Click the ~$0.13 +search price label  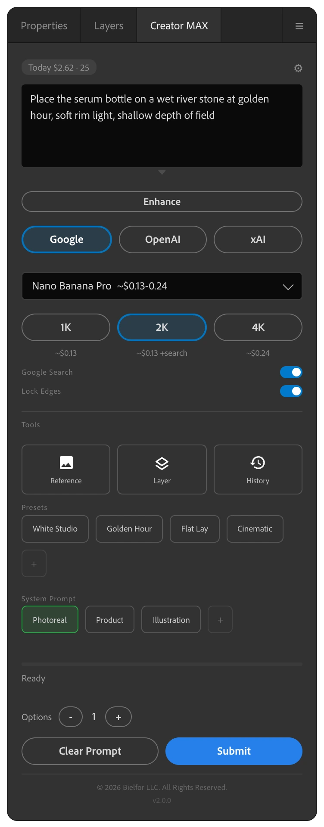(x=162, y=353)
